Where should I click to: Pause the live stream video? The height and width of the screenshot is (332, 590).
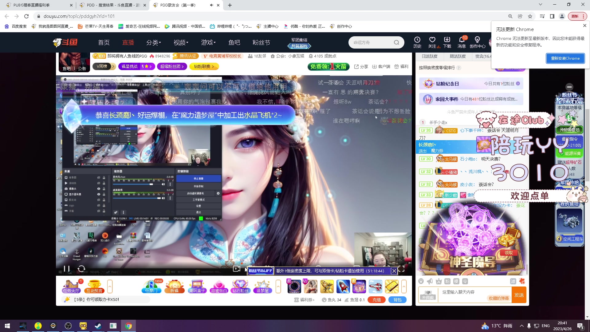(x=67, y=269)
